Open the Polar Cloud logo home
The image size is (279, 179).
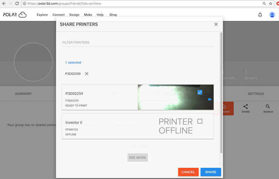pos(15,15)
